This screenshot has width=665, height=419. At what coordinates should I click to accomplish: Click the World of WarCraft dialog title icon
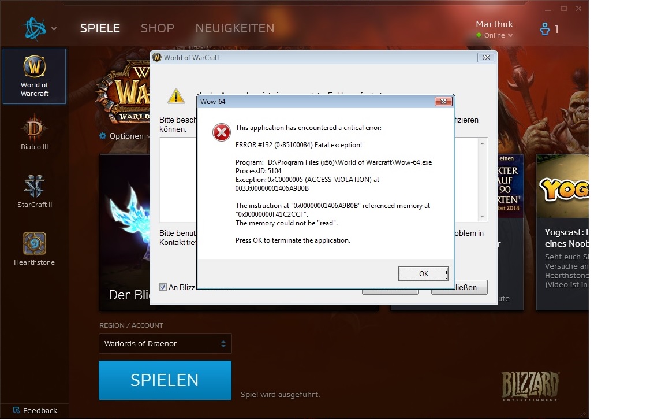(157, 57)
